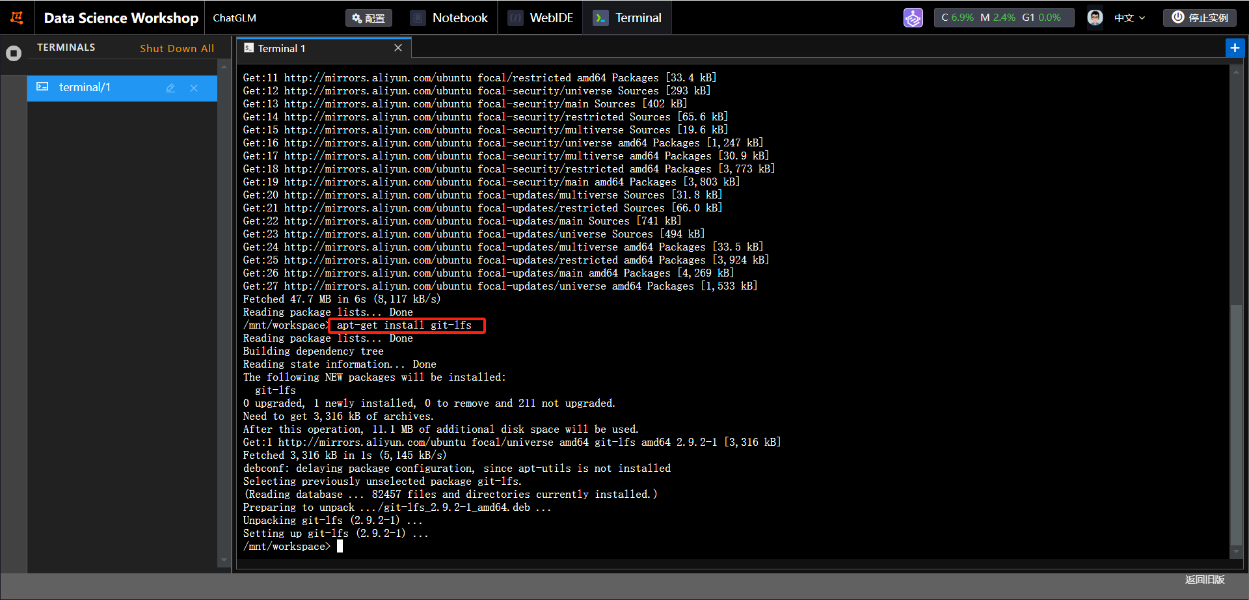Rename terminal/1 with the pencil icon
Image resolution: width=1249 pixels, height=600 pixels.
[x=170, y=88]
